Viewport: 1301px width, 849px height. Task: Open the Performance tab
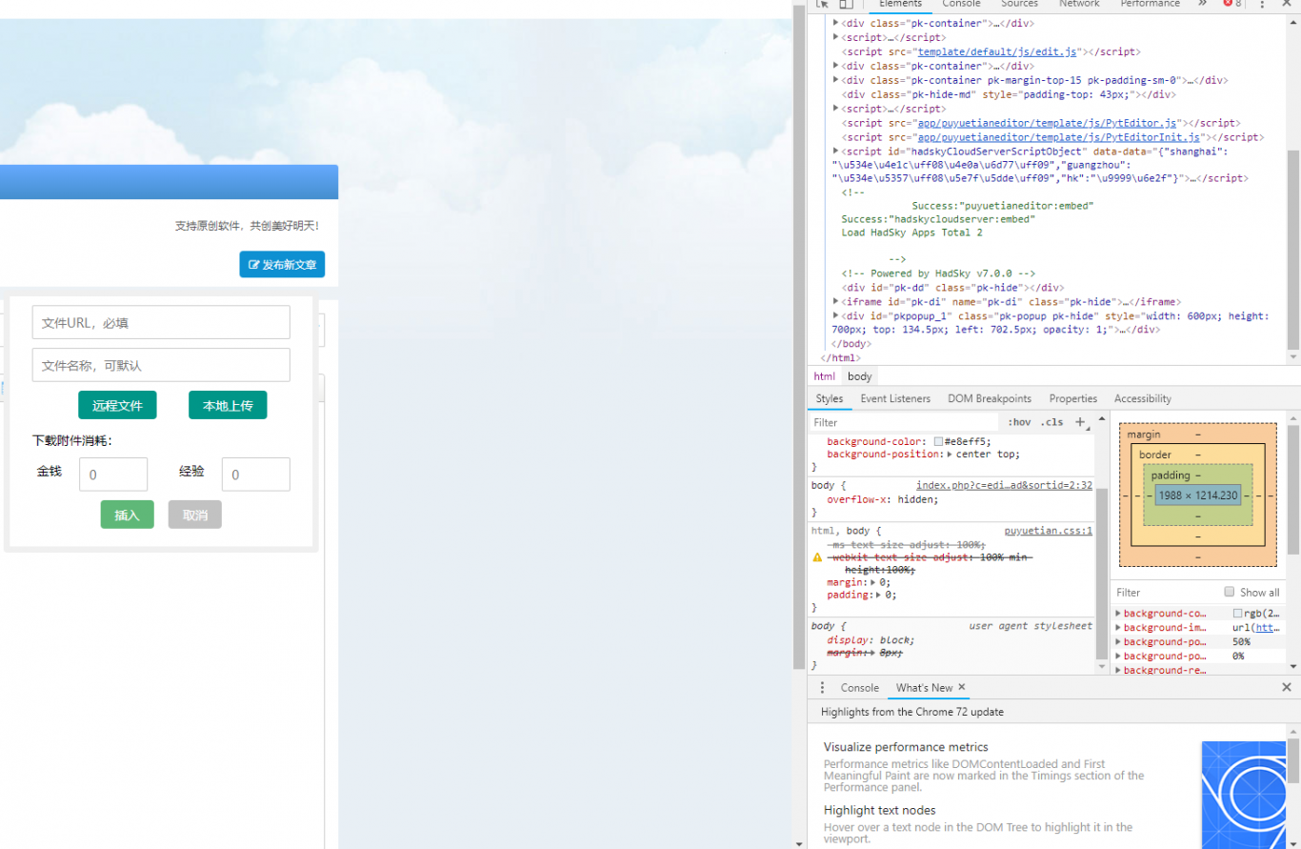[x=1150, y=4]
